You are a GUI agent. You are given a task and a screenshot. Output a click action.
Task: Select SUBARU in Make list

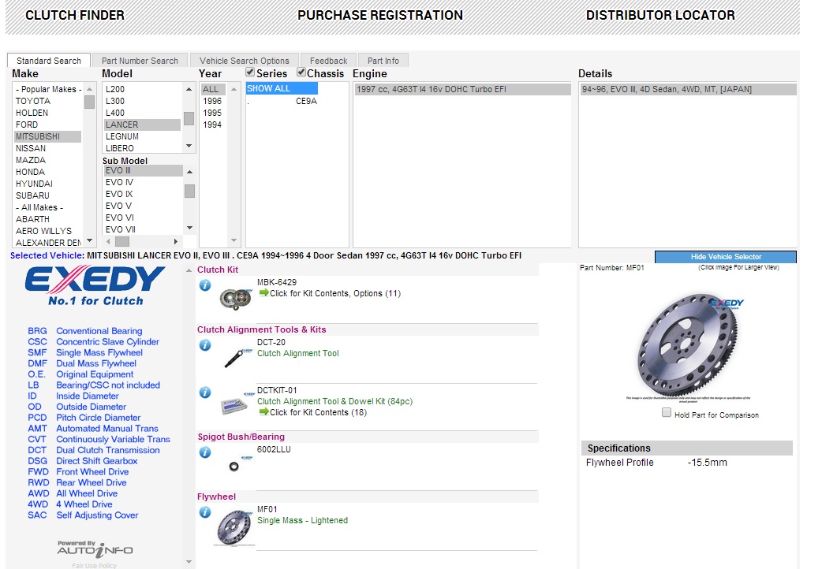[x=47, y=195]
